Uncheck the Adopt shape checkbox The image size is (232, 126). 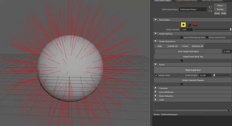pyautogui.click(x=156, y=75)
